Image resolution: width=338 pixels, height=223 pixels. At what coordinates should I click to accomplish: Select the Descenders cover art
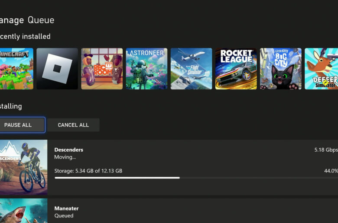[23, 167]
